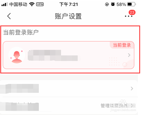Tap the Wi-Fi icon in status bar

coord(32,4)
